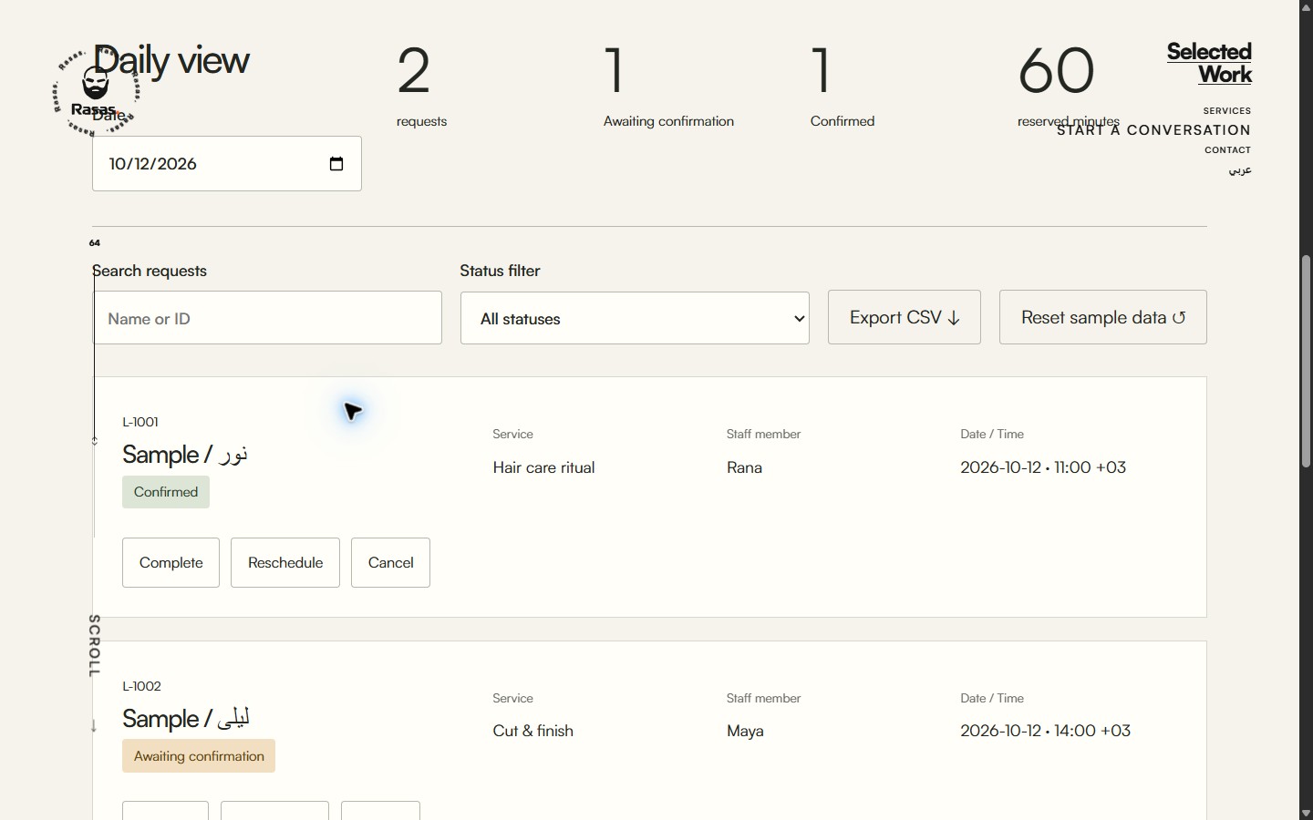Open the Selected Work link
The width and height of the screenshot is (1313, 820).
point(1210,63)
